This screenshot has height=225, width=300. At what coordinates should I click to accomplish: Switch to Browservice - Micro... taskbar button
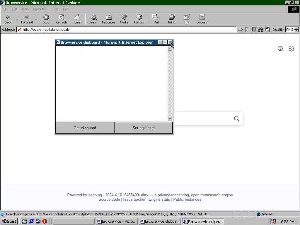click(117, 221)
